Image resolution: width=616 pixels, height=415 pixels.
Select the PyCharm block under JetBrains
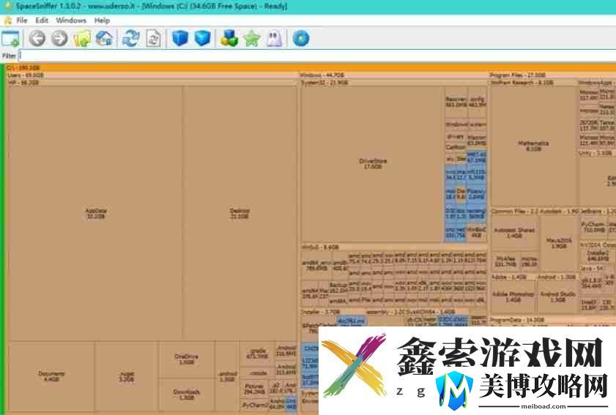pos(593,227)
